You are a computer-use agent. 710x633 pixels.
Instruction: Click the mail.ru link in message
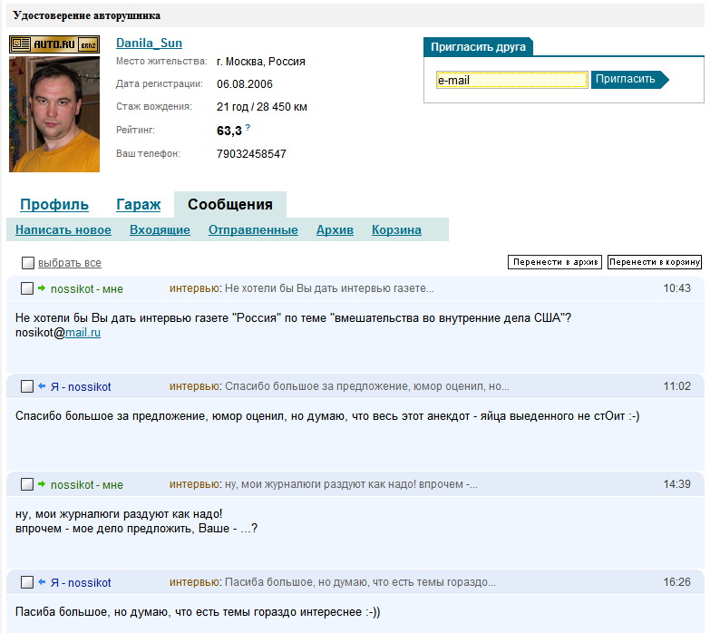click(83, 333)
